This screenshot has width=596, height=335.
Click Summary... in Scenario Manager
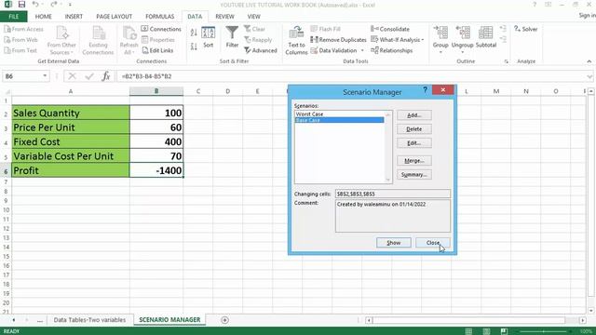pos(413,175)
